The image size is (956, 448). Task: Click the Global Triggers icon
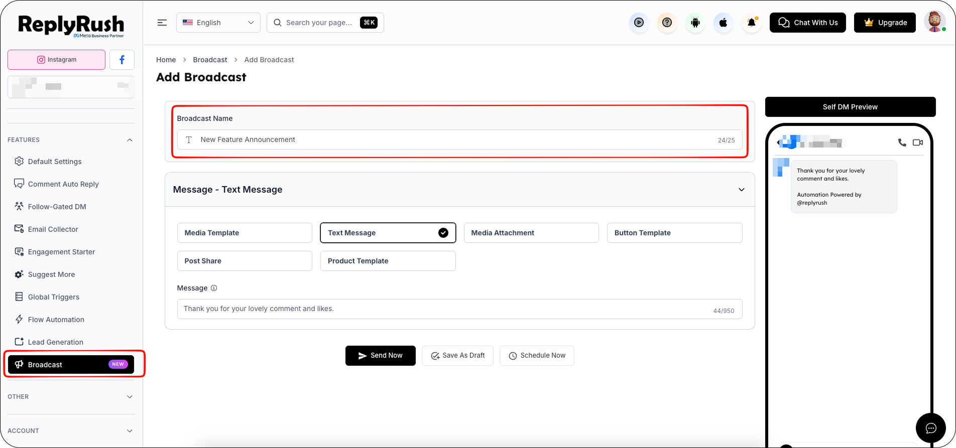19,296
